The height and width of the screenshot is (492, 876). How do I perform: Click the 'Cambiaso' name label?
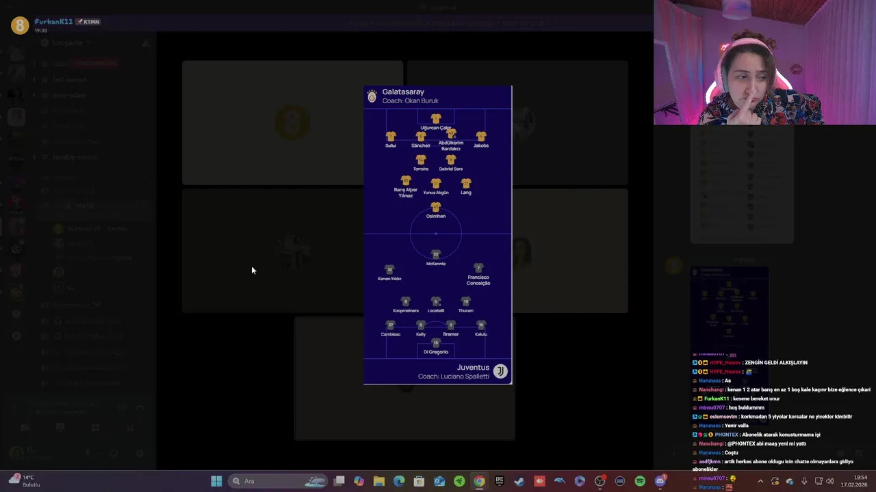coord(391,334)
